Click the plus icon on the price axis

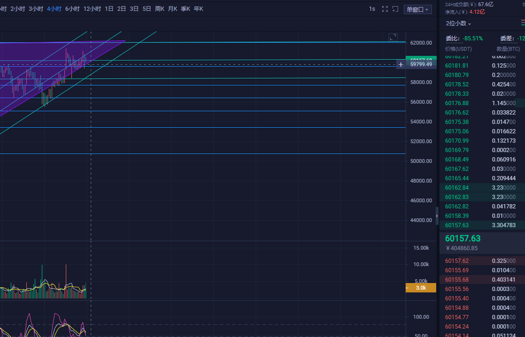click(400, 64)
